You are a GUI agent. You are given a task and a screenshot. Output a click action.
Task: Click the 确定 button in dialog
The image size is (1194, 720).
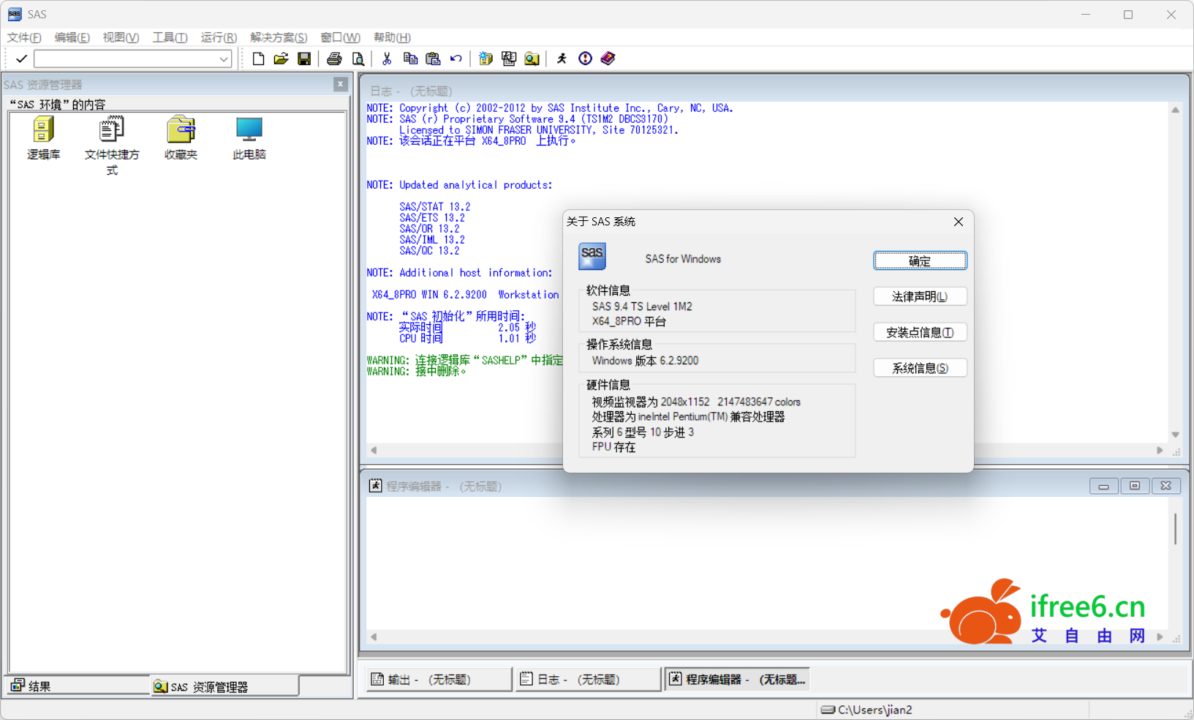click(x=919, y=261)
